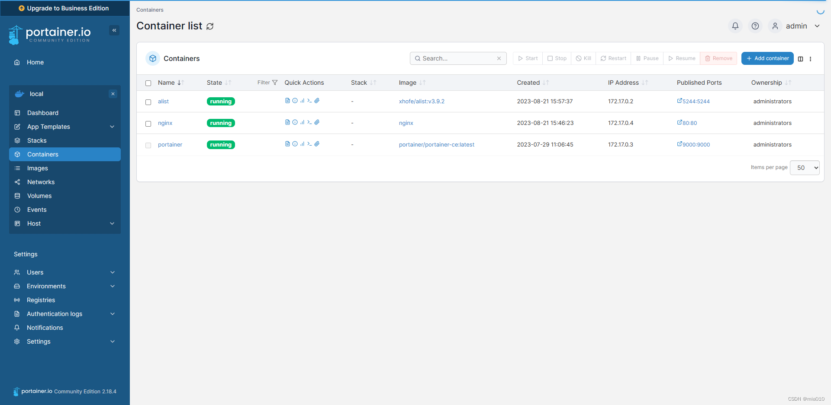831x405 pixels.
Task: Close the local environment with X icon
Action: (113, 94)
